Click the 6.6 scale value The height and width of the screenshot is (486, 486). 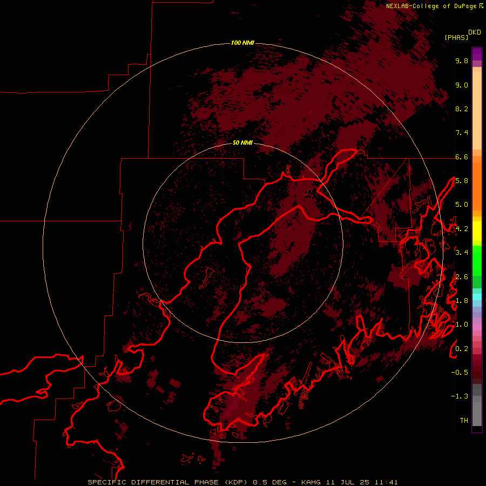click(462, 157)
